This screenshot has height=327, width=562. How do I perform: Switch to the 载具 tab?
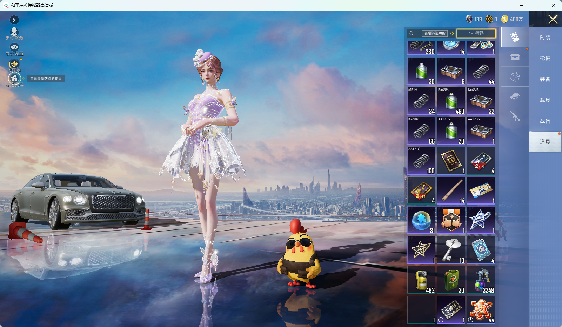545,100
